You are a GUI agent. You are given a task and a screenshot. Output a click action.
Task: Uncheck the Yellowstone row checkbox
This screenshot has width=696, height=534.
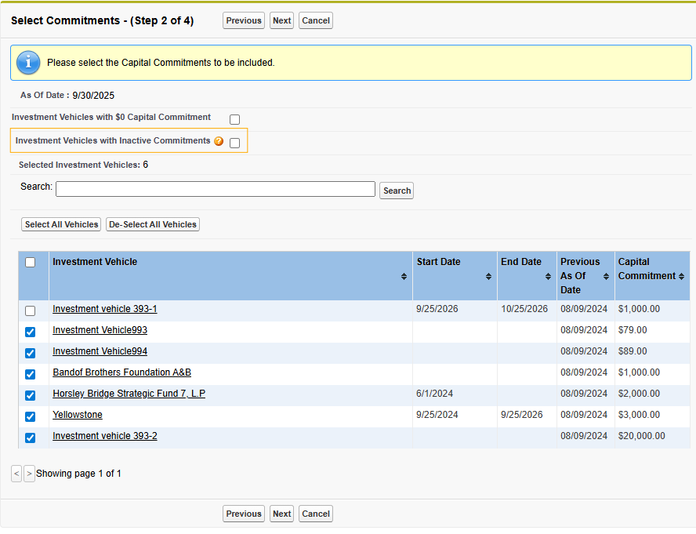point(31,416)
